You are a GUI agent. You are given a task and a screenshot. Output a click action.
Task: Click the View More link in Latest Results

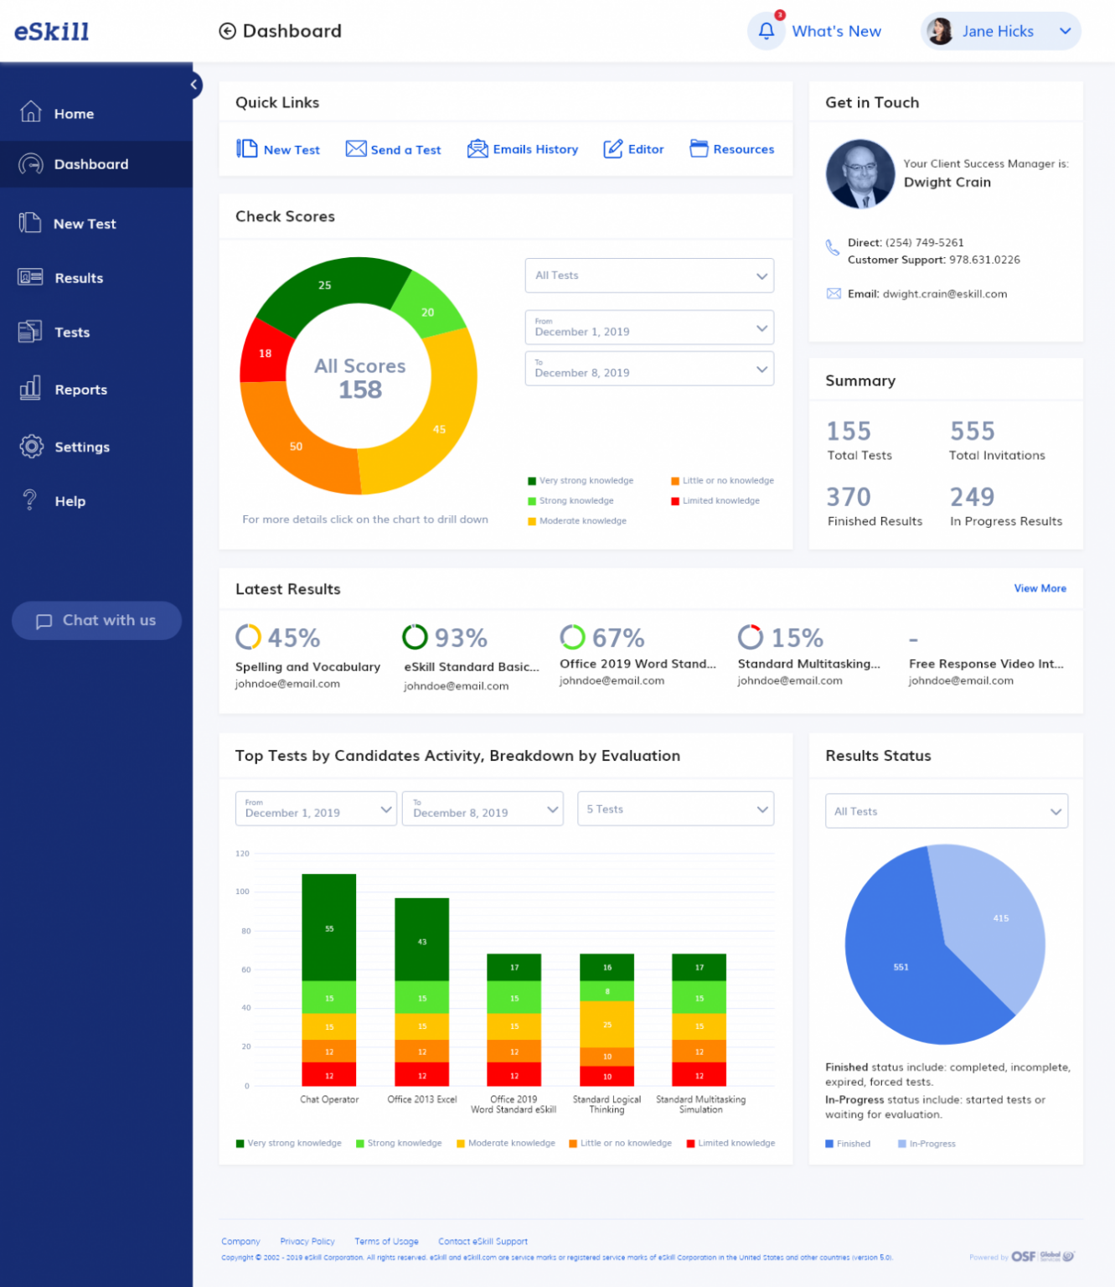point(1040,588)
